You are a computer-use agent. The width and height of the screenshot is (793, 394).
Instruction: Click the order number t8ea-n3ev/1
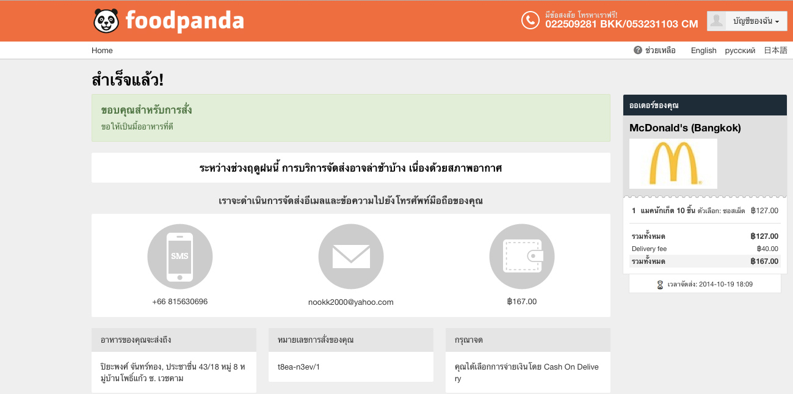(299, 367)
